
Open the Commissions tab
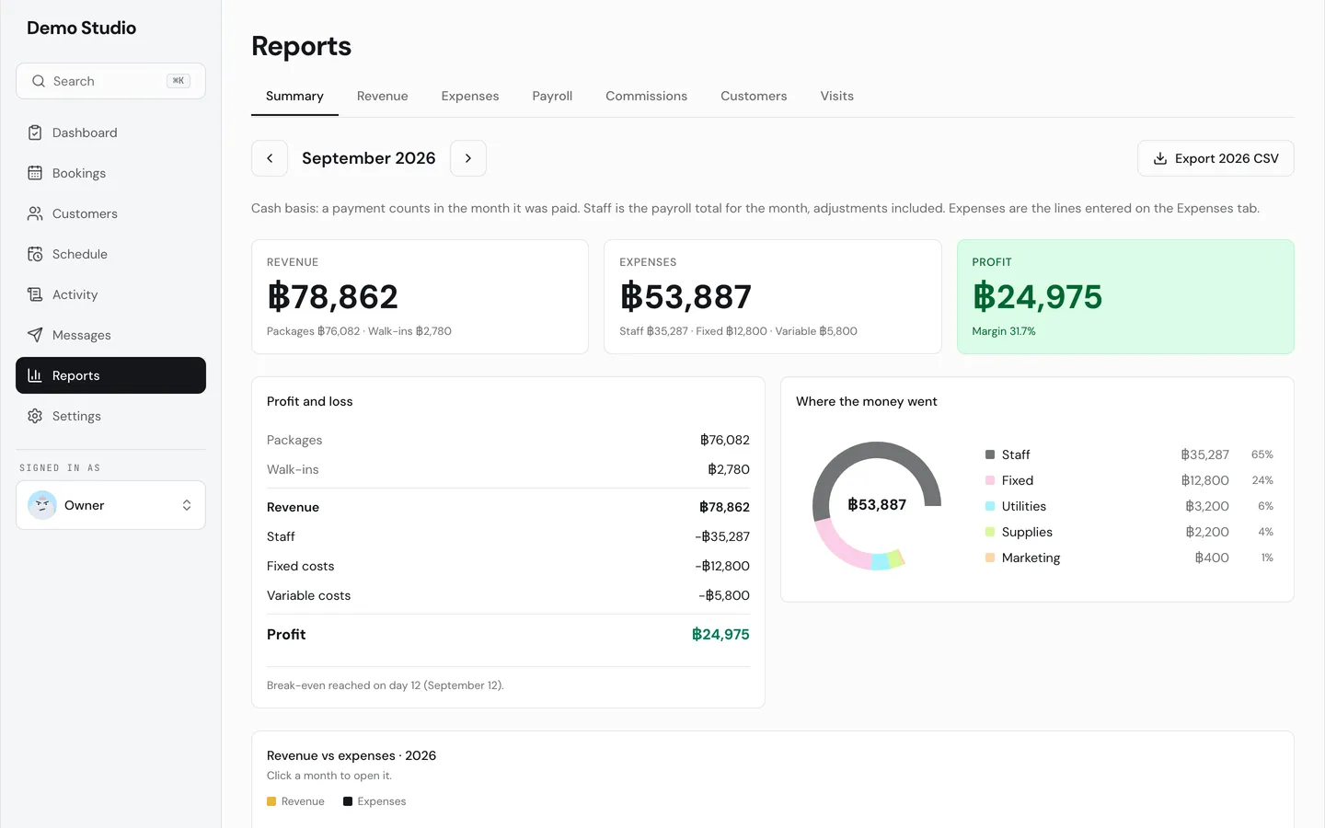pyautogui.click(x=646, y=96)
